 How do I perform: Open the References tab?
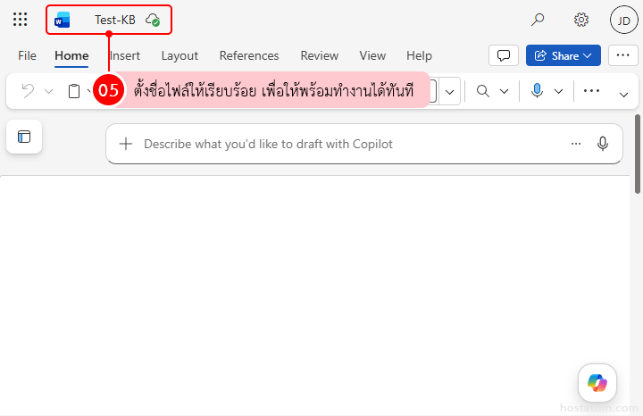249,55
